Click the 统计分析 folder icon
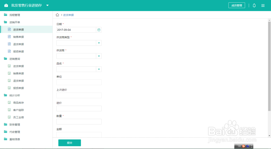Screen dimensions: 271x149 pos(5,95)
